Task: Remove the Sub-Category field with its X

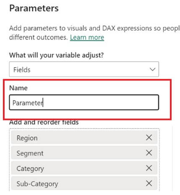Action: [149, 183]
